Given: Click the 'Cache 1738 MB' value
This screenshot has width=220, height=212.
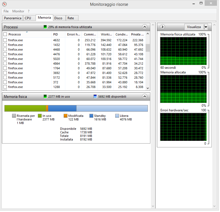Looking at the screenshot, I should [x=87, y=133].
